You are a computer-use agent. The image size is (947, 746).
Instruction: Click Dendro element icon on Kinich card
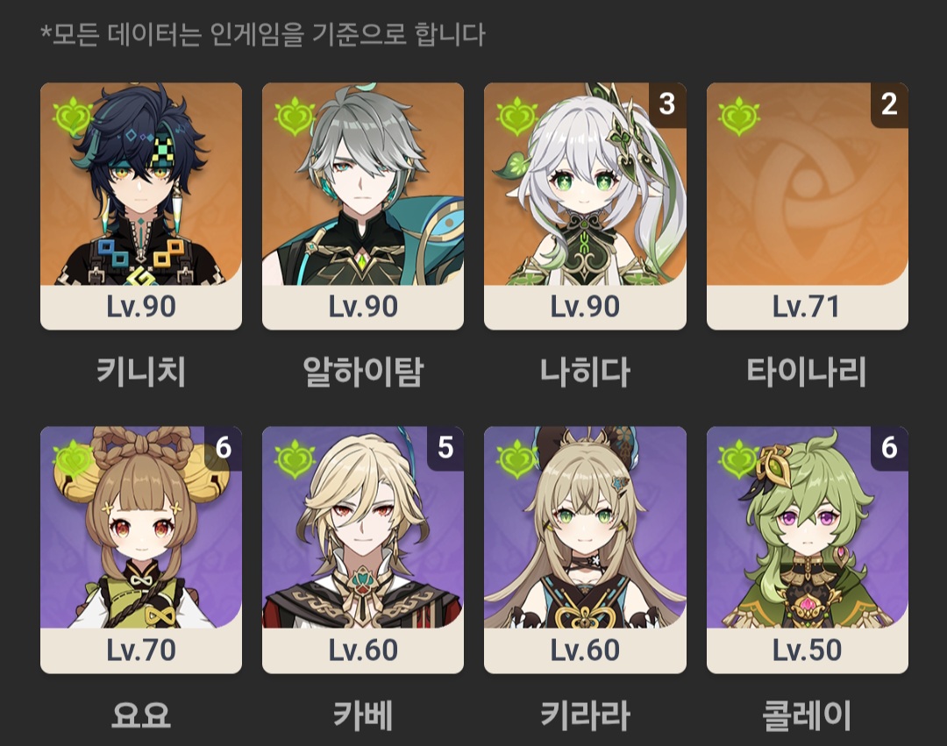(x=73, y=116)
